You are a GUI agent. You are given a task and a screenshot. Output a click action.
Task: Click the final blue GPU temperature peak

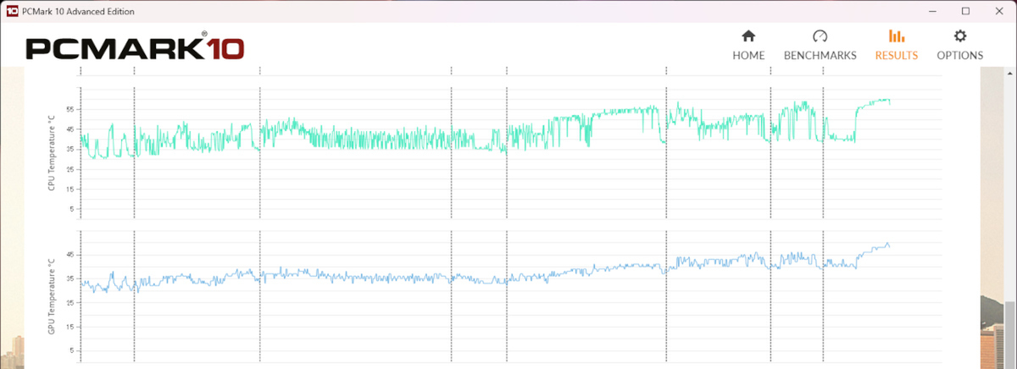(886, 245)
